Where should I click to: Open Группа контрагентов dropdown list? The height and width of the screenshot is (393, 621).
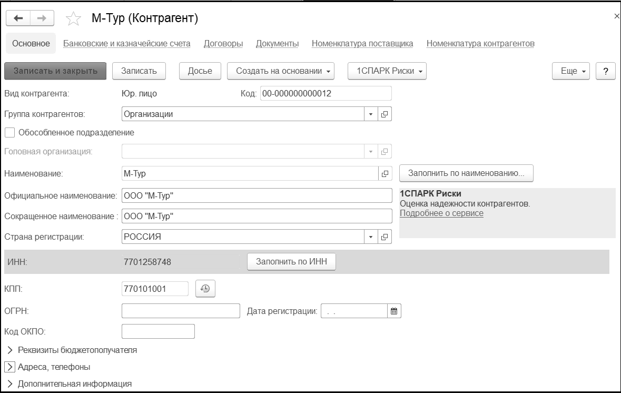coord(370,114)
